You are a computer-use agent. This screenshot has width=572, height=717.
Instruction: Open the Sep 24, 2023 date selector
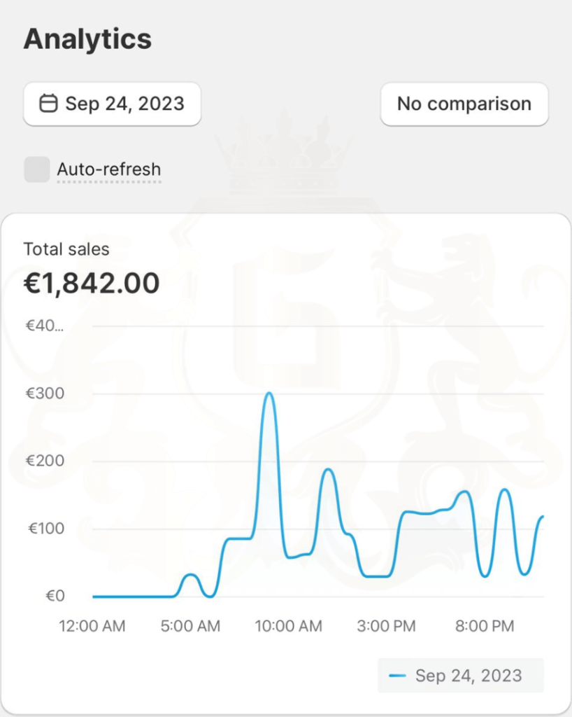113,104
